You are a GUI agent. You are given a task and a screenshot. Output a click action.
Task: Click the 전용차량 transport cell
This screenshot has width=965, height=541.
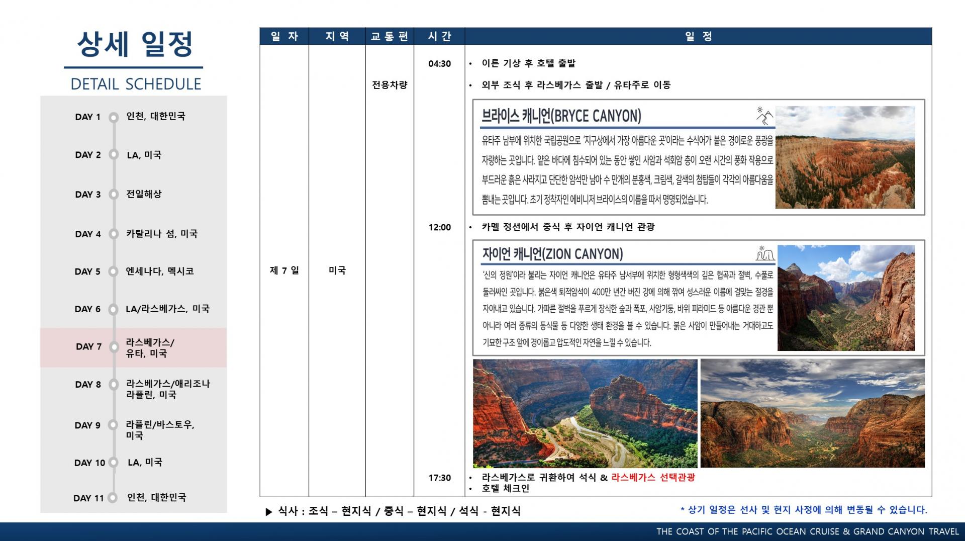[x=390, y=85]
